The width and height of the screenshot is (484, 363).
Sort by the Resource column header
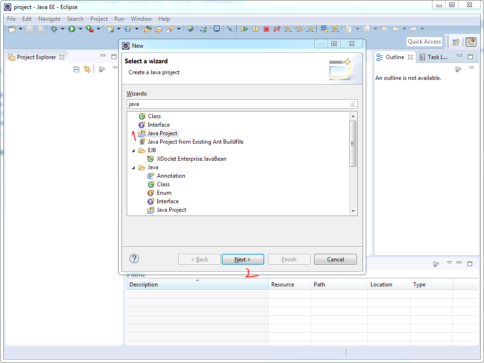pos(289,284)
